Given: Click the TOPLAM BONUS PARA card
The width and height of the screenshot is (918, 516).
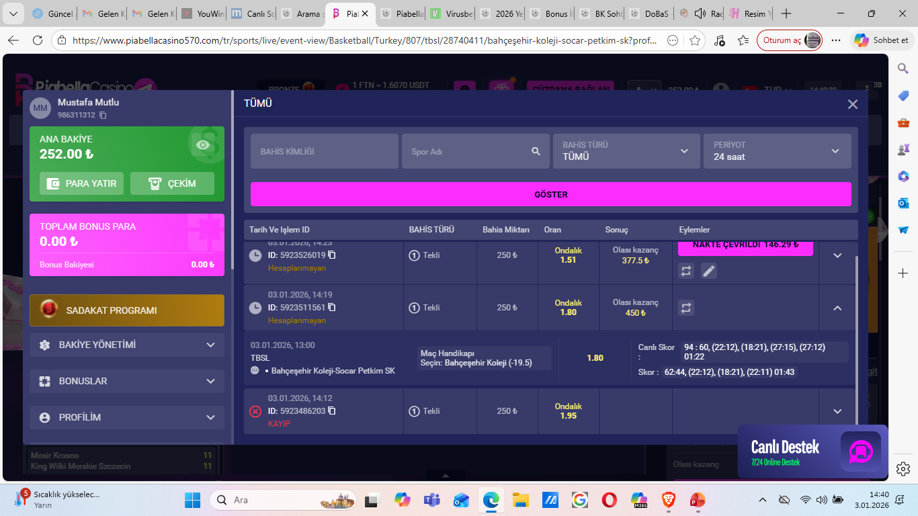Looking at the screenshot, I should pyautogui.click(x=127, y=245).
